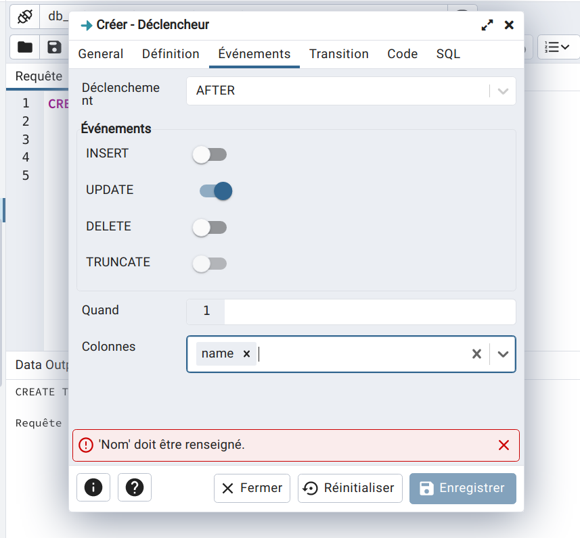This screenshot has height=538, width=580.
Task: Click line number 5 in query editor
Action: tap(26, 175)
